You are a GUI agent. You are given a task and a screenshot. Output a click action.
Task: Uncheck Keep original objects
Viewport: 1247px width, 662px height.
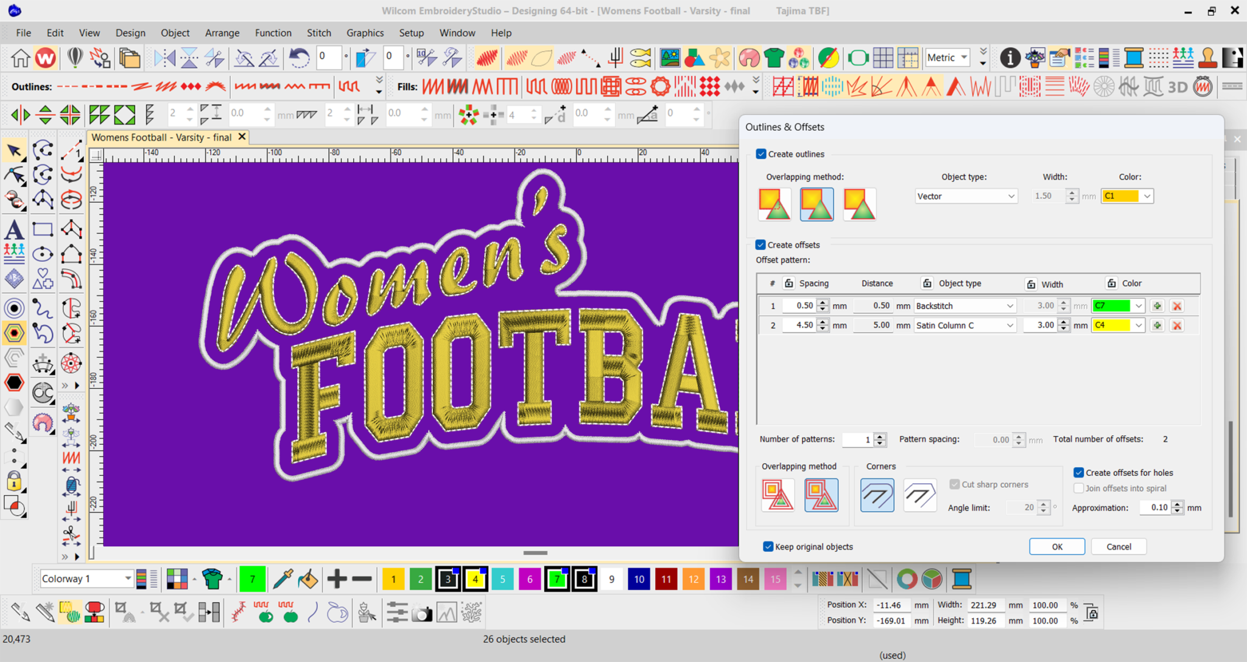coord(769,546)
